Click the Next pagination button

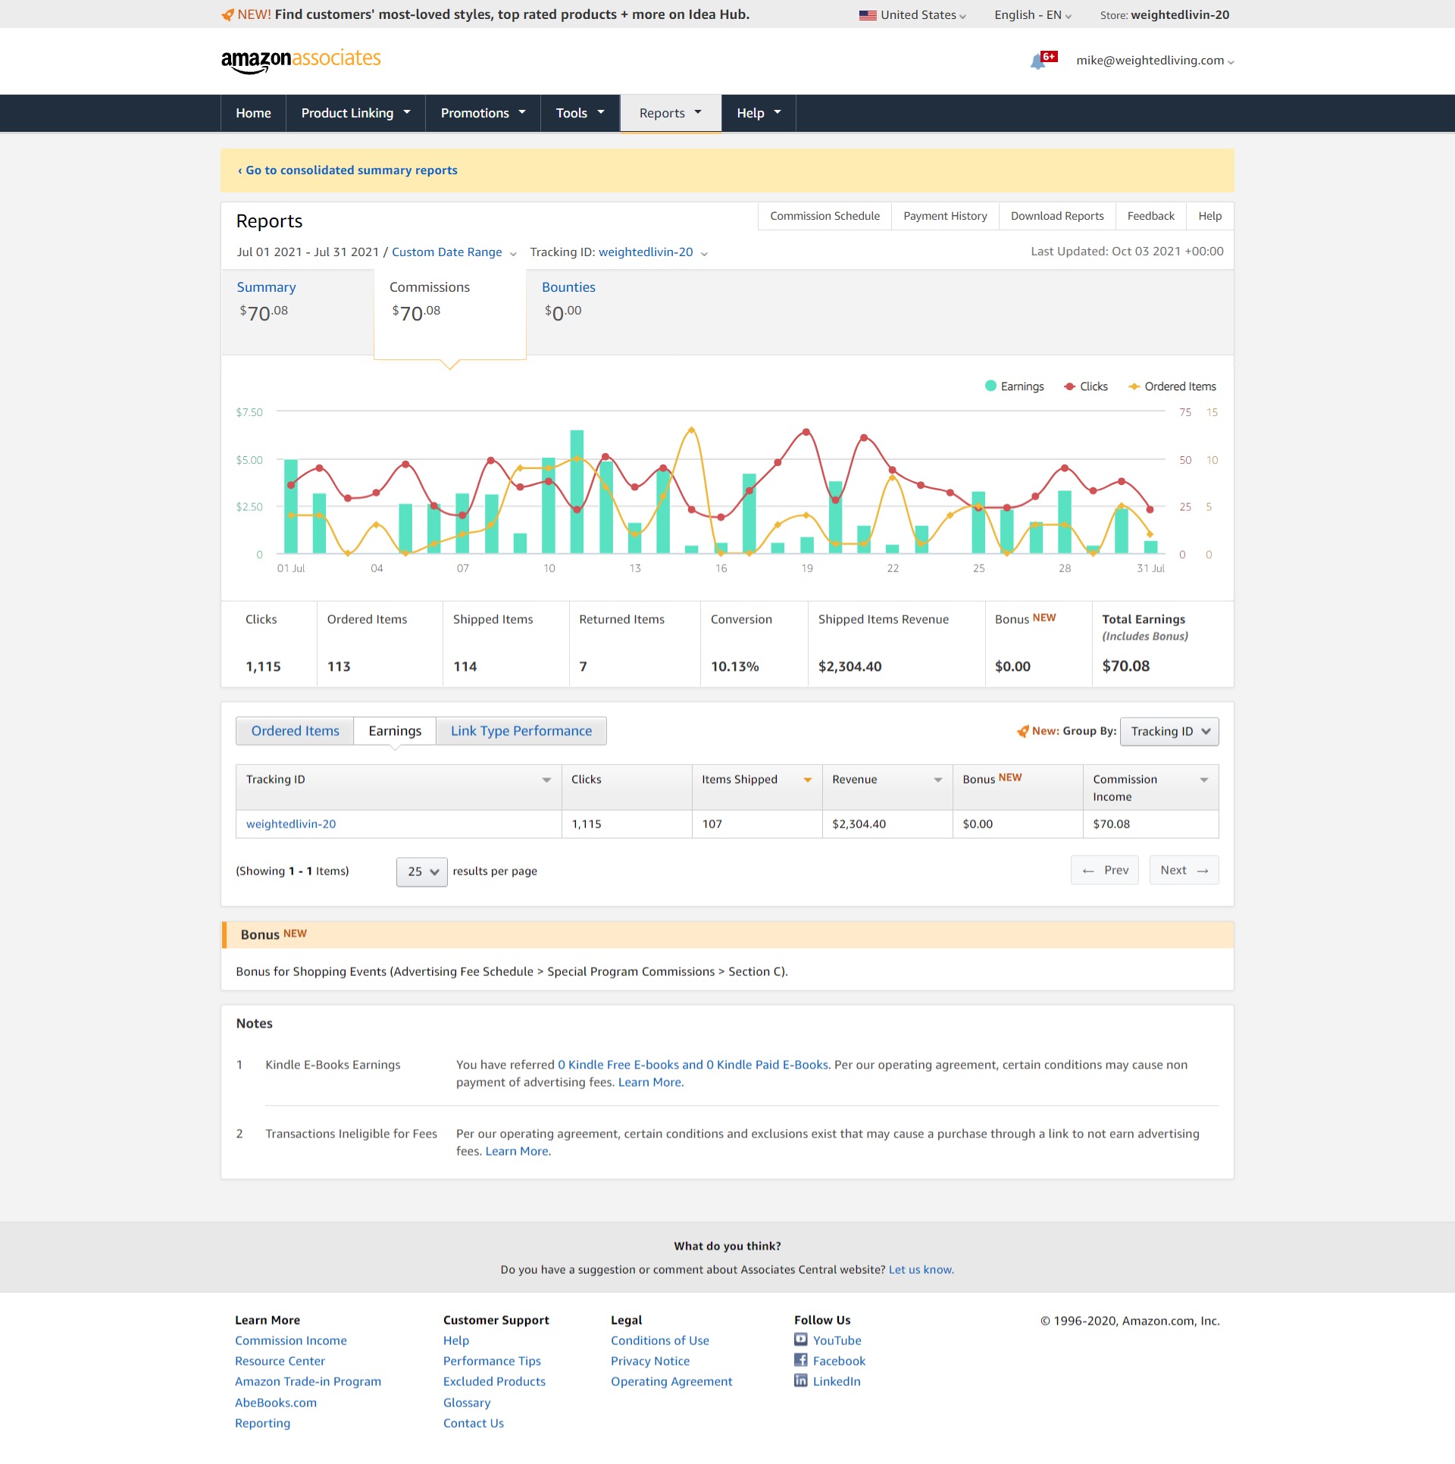(x=1184, y=871)
